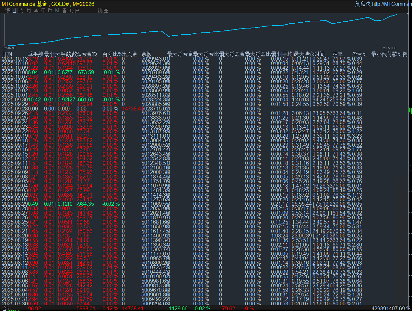
Task: Open the 轨迹 trajectory view
Action: [x=103, y=11]
